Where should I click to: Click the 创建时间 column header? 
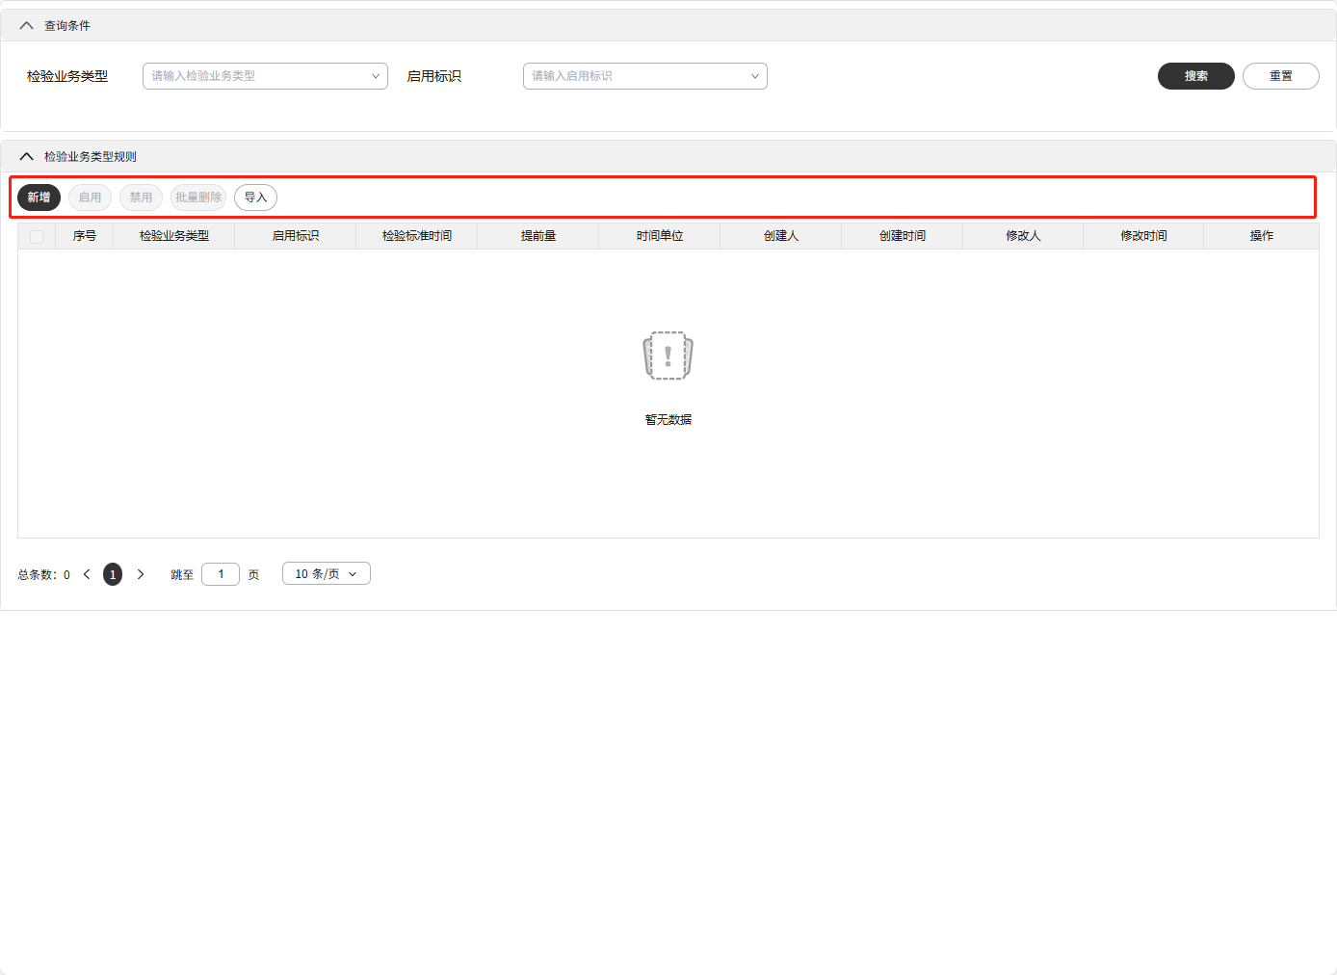tap(902, 236)
